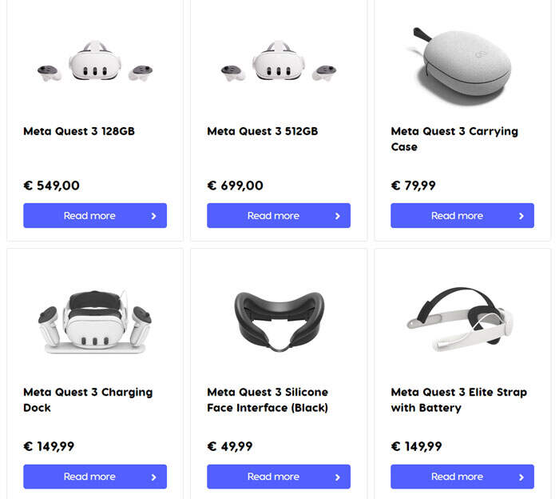Click the Meta Quest 3 512GB title
Viewport: 559px width, 499px height.
pos(262,131)
